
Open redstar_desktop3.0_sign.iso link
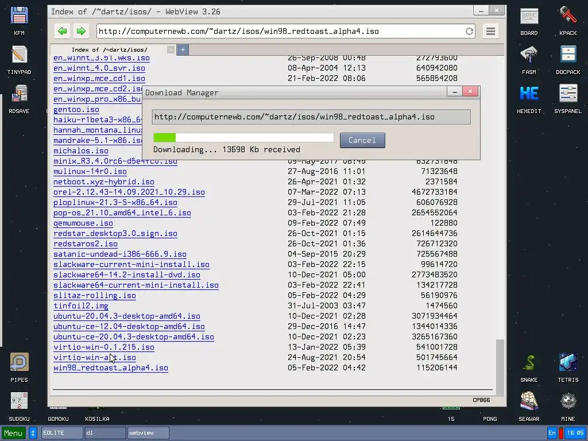point(115,234)
